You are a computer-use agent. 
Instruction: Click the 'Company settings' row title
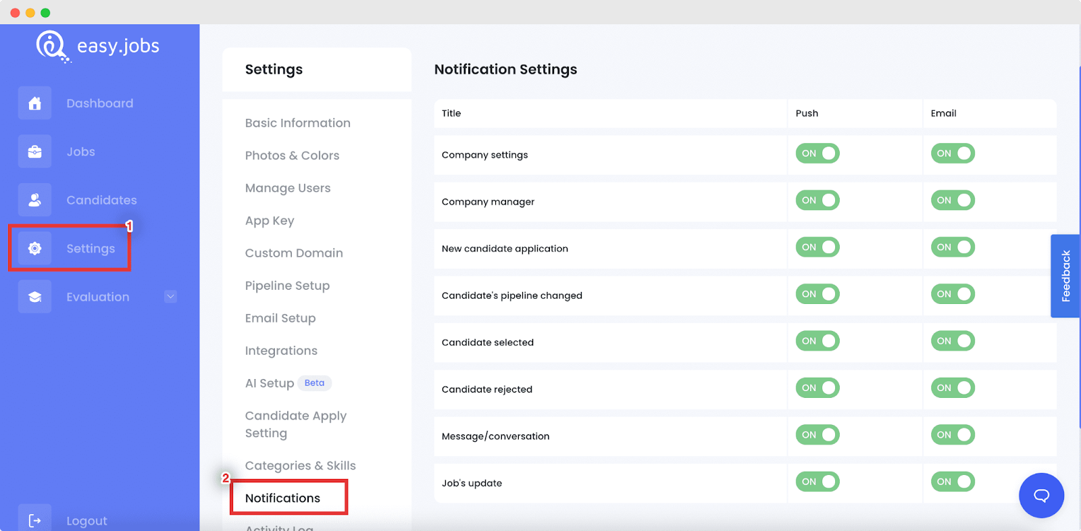pyautogui.click(x=485, y=155)
